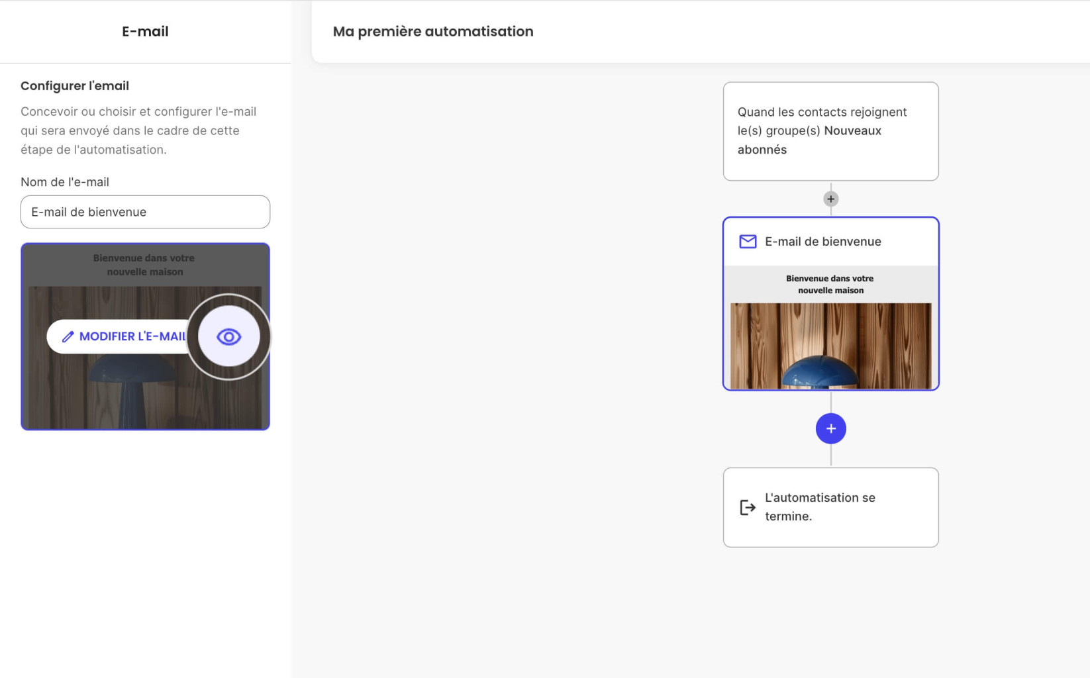This screenshot has width=1090, height=678.
Task: Select the L'automatisation se termine card text
Action: [x=820, y=507]
